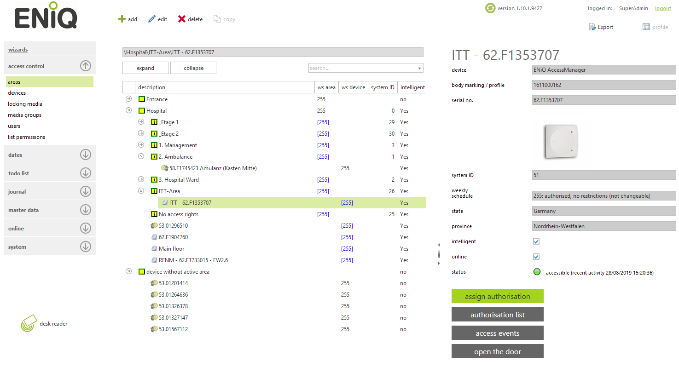Click the logout link
This screenshot has height=367, width=679.
click(662, 8)
